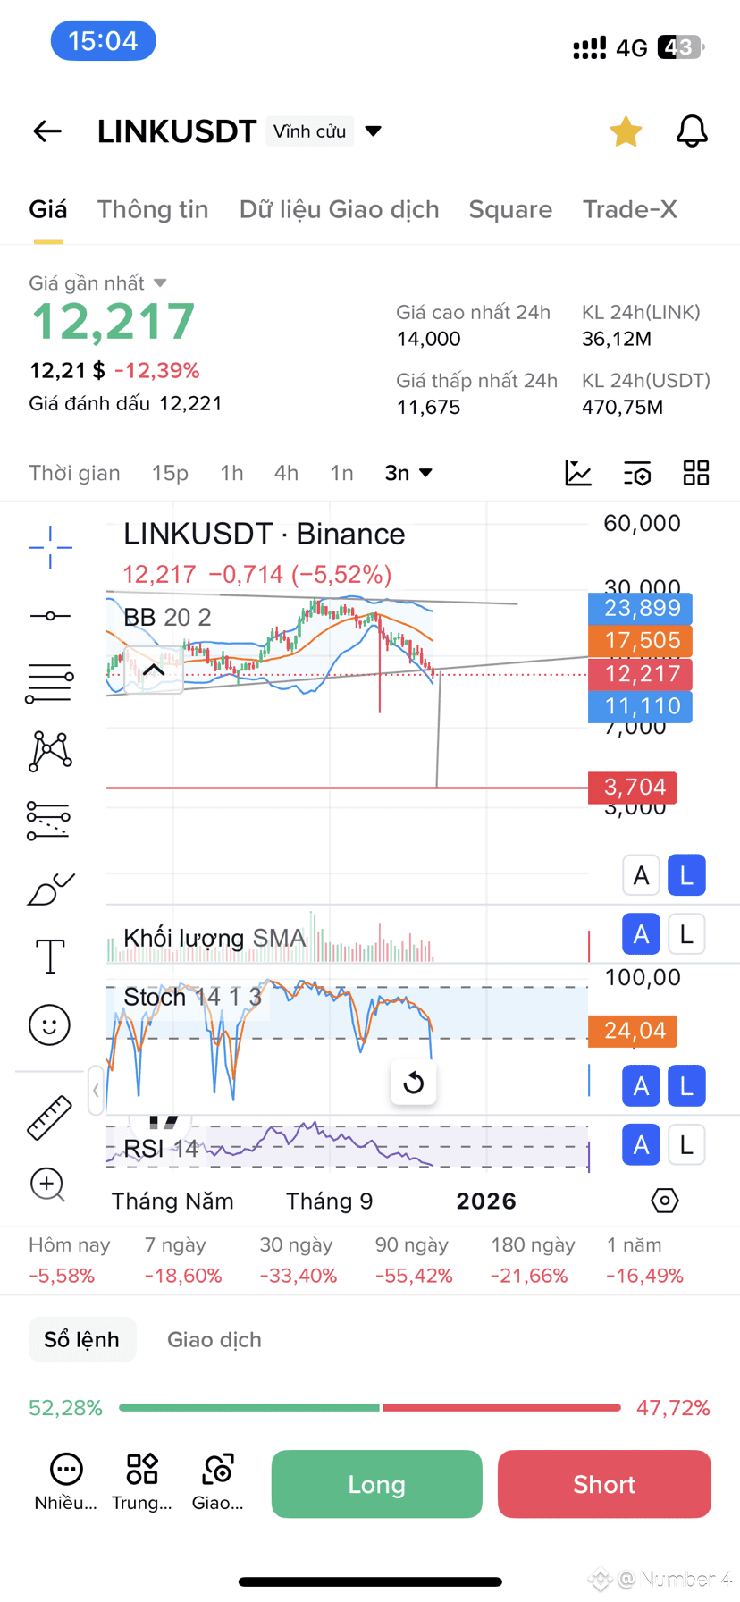Select the Fibonacci retracement lines tool
The image size is (740, 1602).
click(x=49, y=821)
